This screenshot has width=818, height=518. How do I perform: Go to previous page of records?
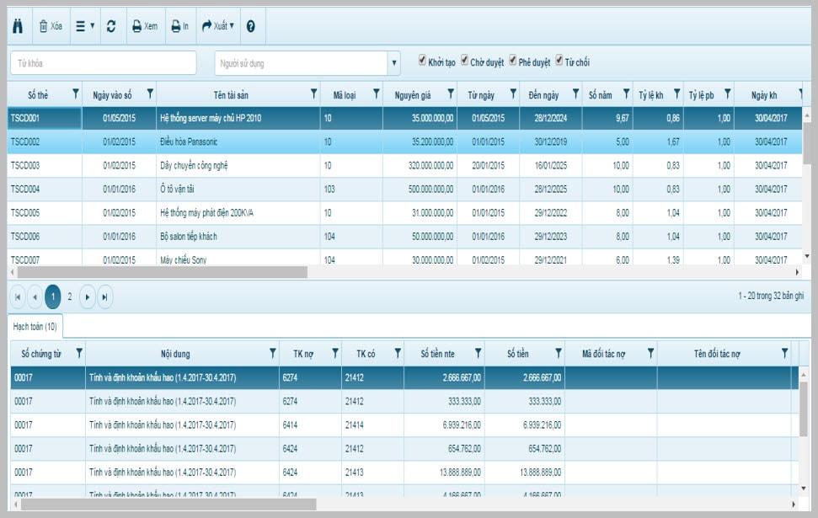(x=35, y=296)
